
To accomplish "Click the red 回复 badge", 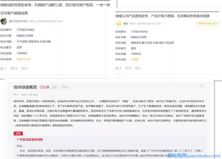I will point(18,133).
